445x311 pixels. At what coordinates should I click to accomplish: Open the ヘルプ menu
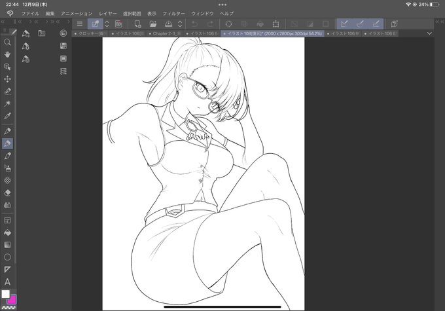(x=226, y=13)
